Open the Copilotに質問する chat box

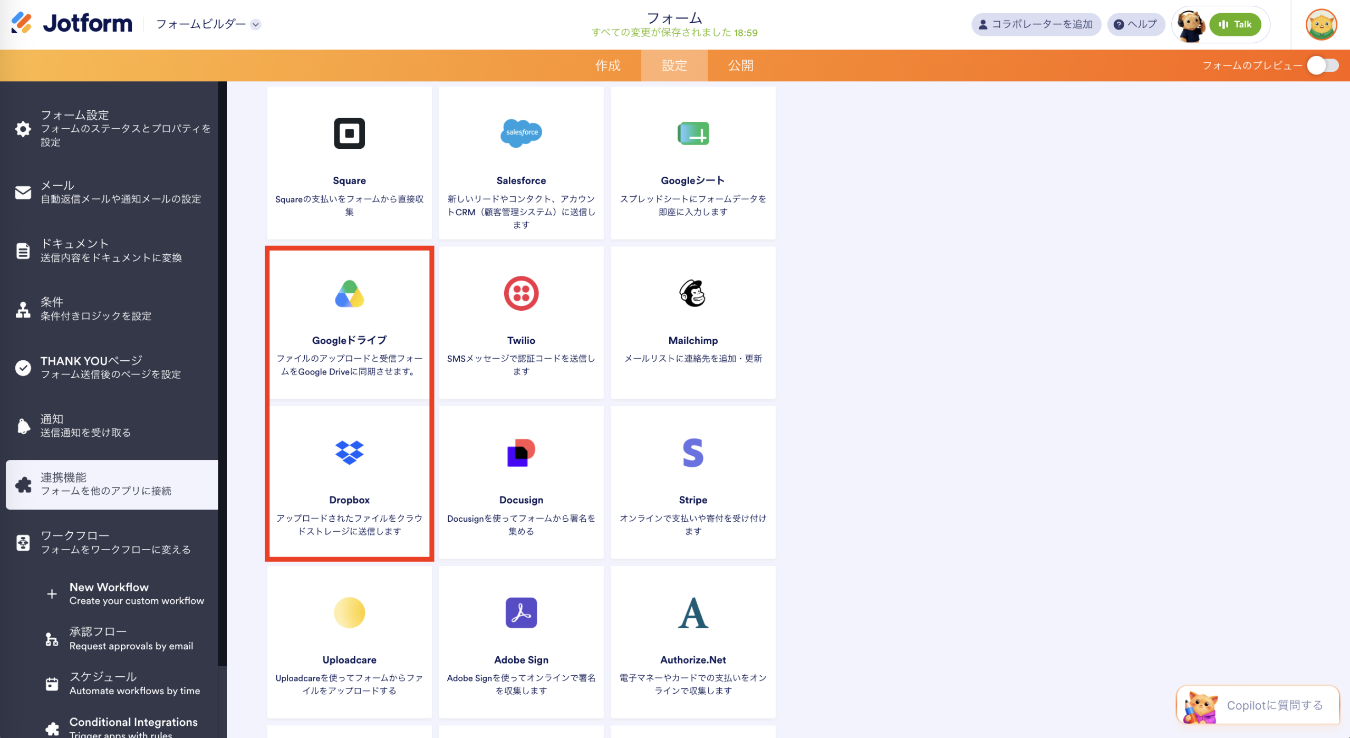pos(1258,705)
